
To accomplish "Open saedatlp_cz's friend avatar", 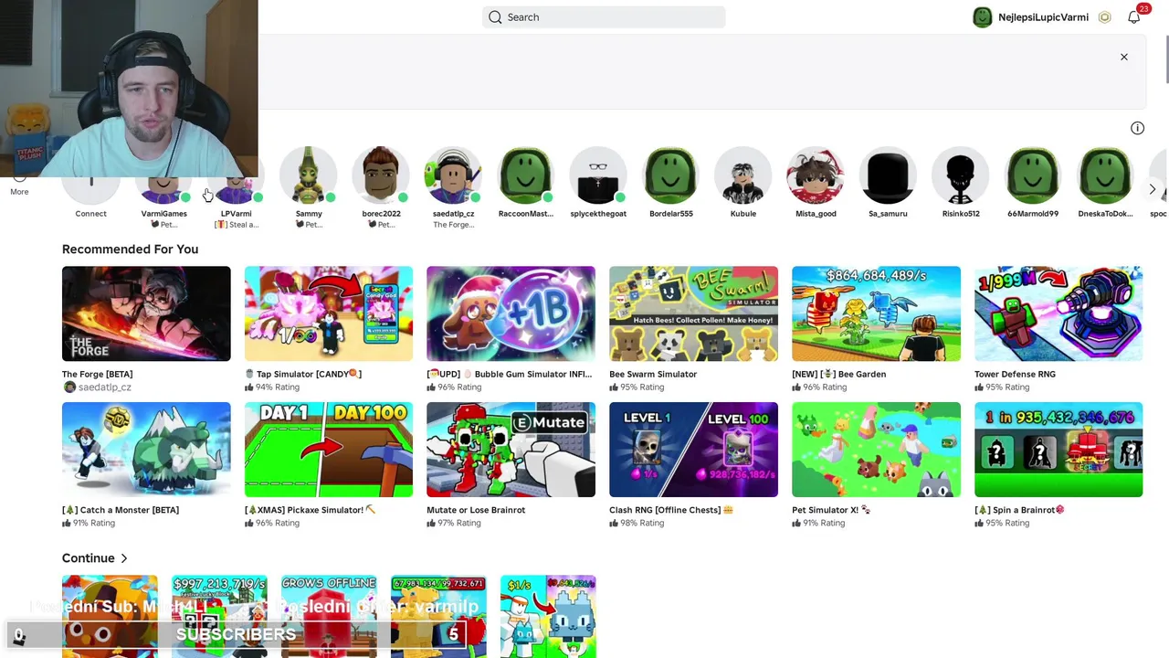I will (453, 175).
